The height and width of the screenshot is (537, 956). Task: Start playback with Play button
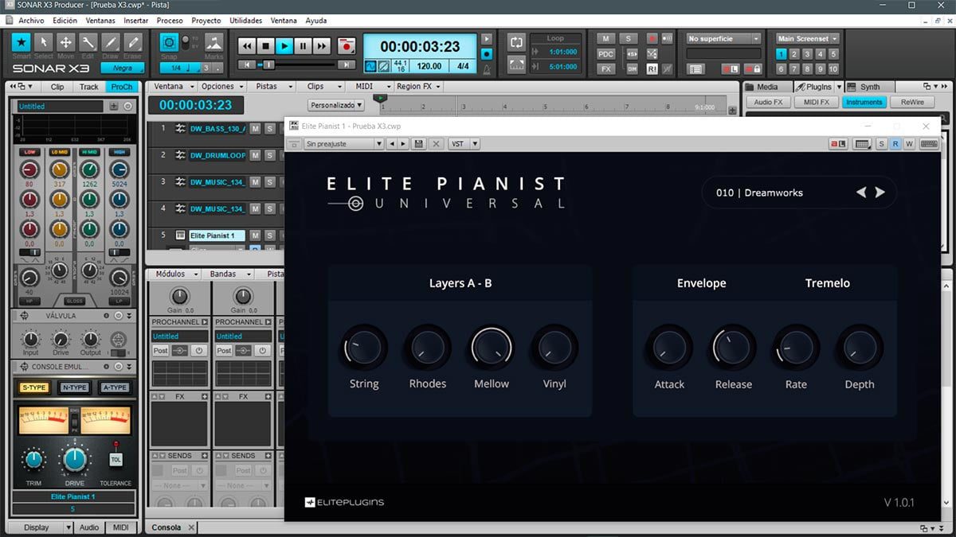[284, 47]
